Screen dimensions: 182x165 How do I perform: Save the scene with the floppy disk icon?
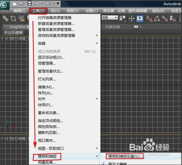click(x=30, y=4)
